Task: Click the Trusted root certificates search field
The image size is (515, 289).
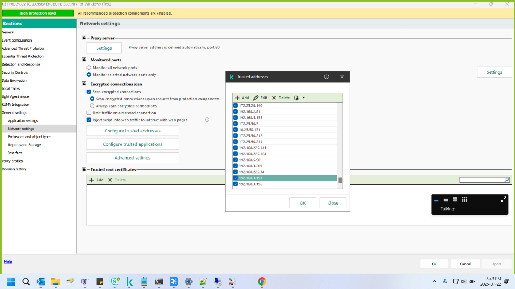Action: pyautogui.click(x=482, y=180)
